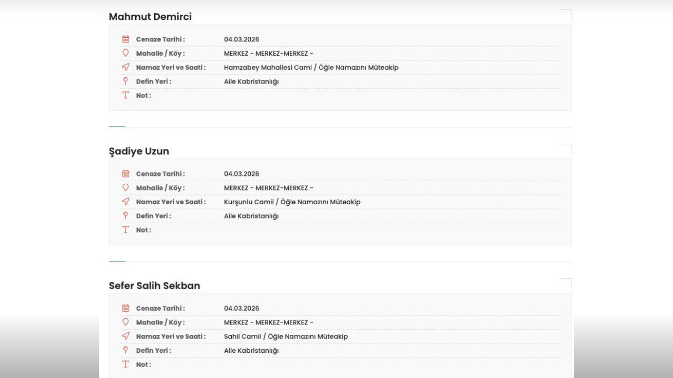This screenshot has height=378, width=673.
Task: Click calendar icon in Sefer Salih Sekban card
Action: point(126,308)
